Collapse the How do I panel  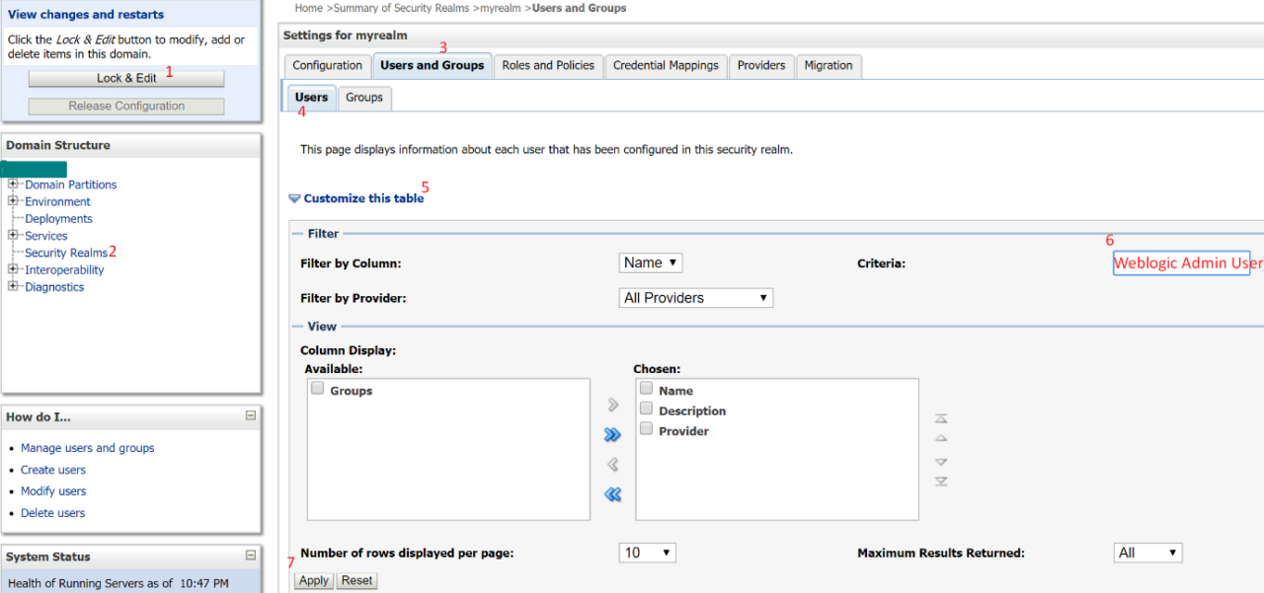[x=251, y=416]
